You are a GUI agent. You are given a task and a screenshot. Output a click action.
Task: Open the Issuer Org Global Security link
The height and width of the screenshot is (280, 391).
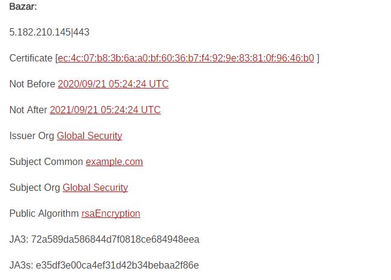(x=89, y=136)
